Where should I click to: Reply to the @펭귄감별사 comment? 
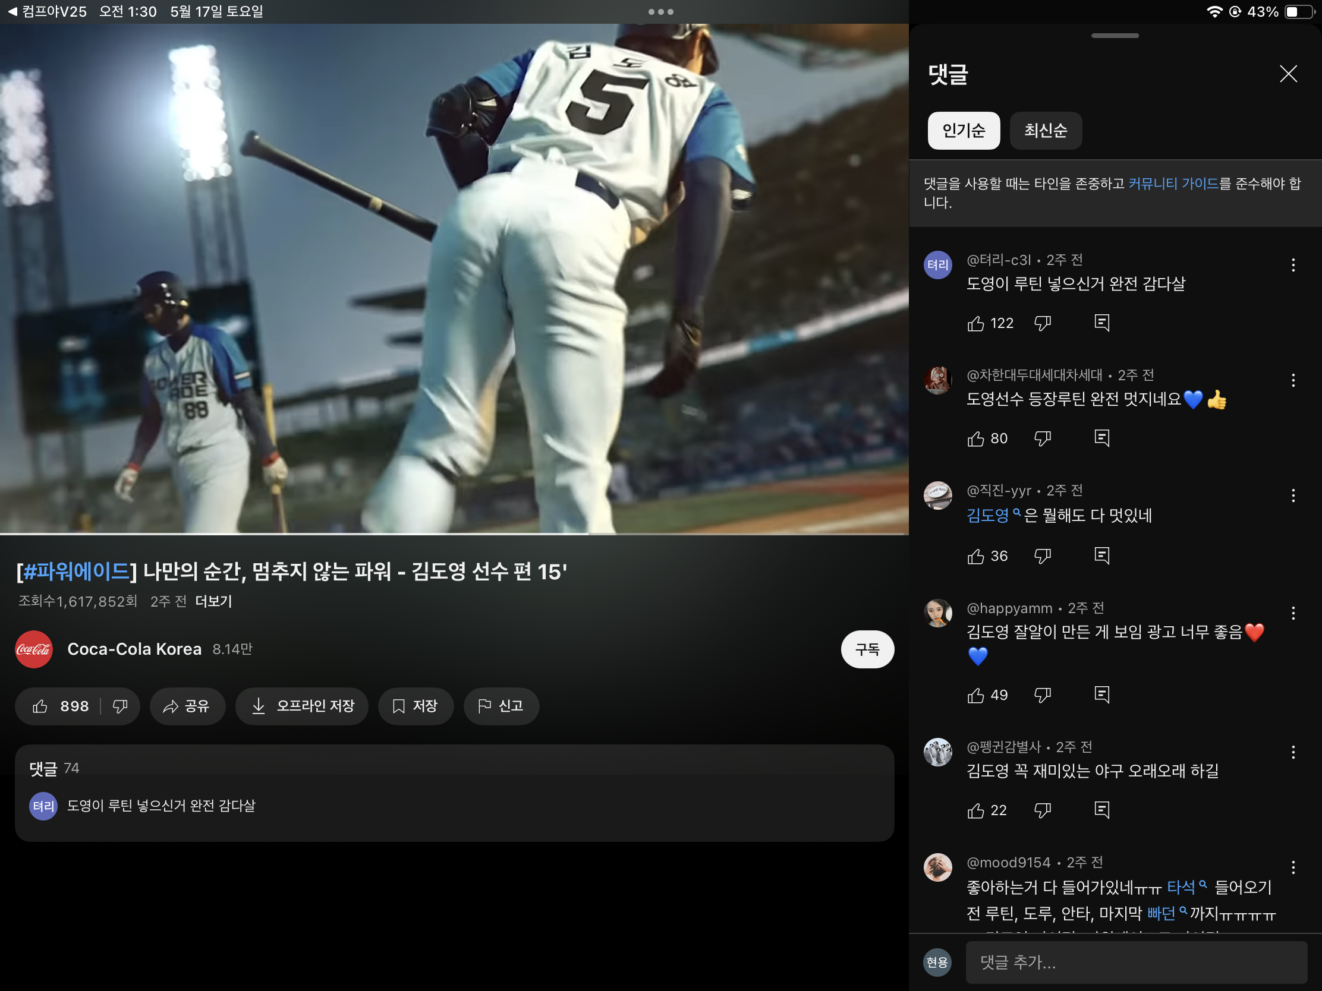pyautogui.click(x=1102, y=810)
